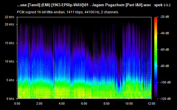
Task: Select the 5 kHz frequency axis label
Action: [x=10, y=80]
